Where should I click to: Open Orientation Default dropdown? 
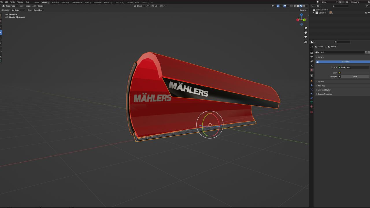pyautogui.click(x=18, y=10)
